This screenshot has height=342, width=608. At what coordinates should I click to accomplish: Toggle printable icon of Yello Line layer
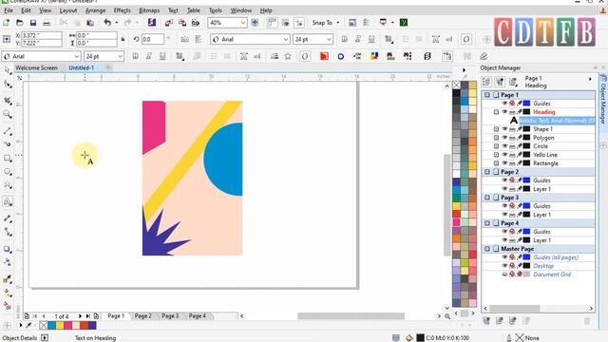point(512,154)
